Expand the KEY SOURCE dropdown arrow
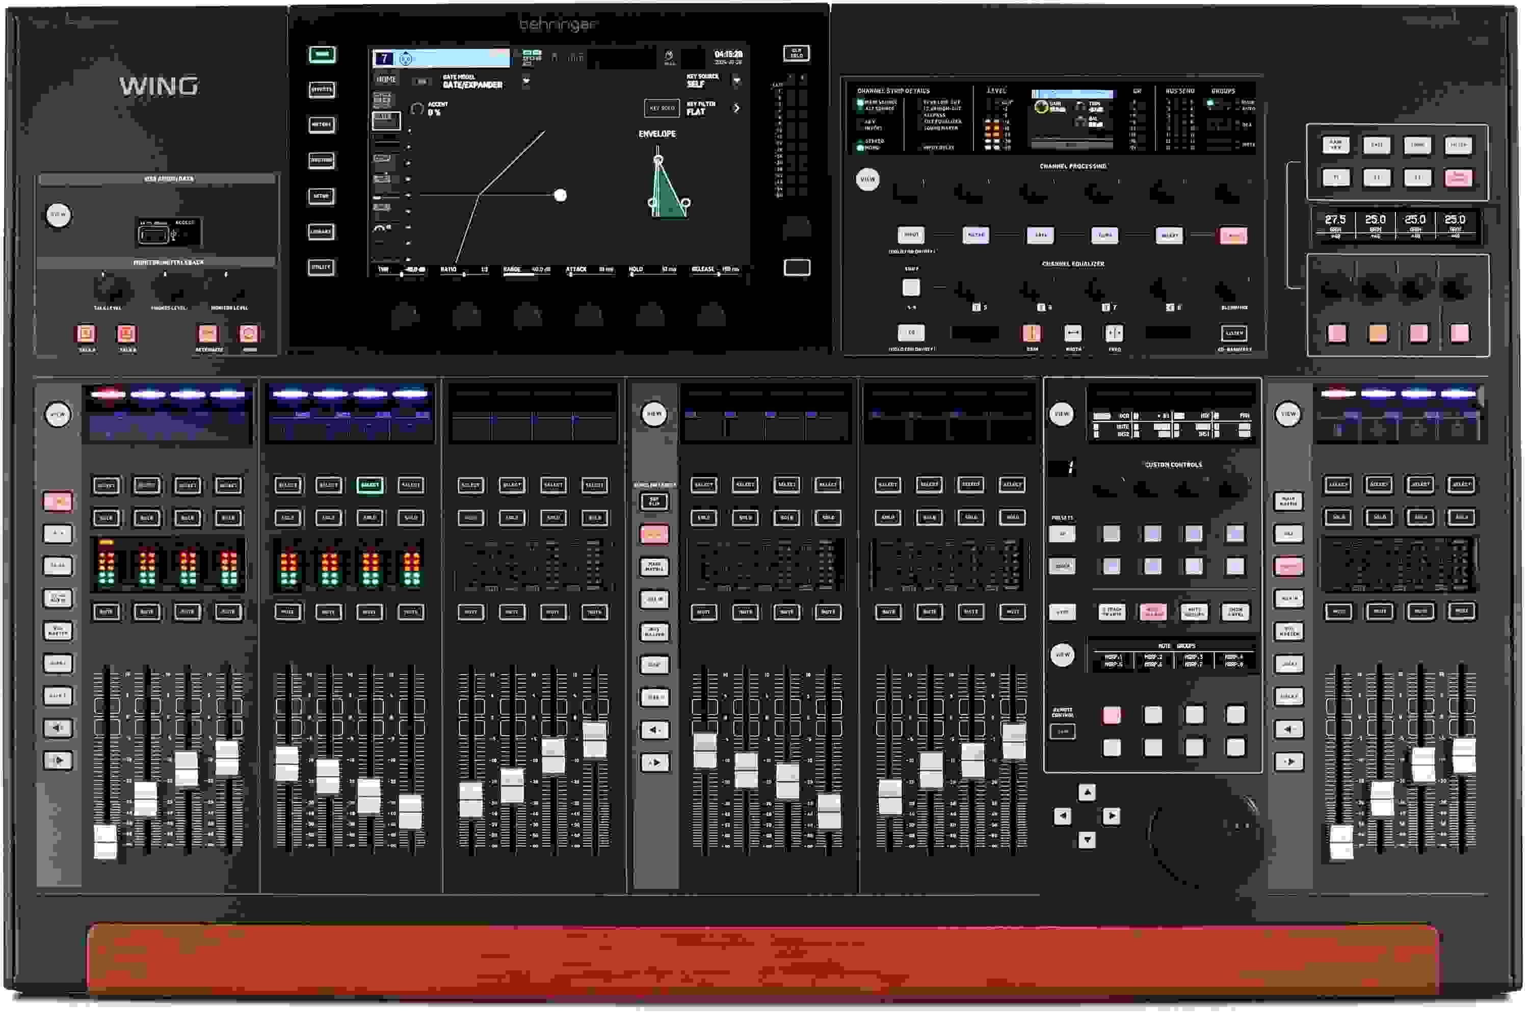1529x1029 pixels. click(736, 81)
